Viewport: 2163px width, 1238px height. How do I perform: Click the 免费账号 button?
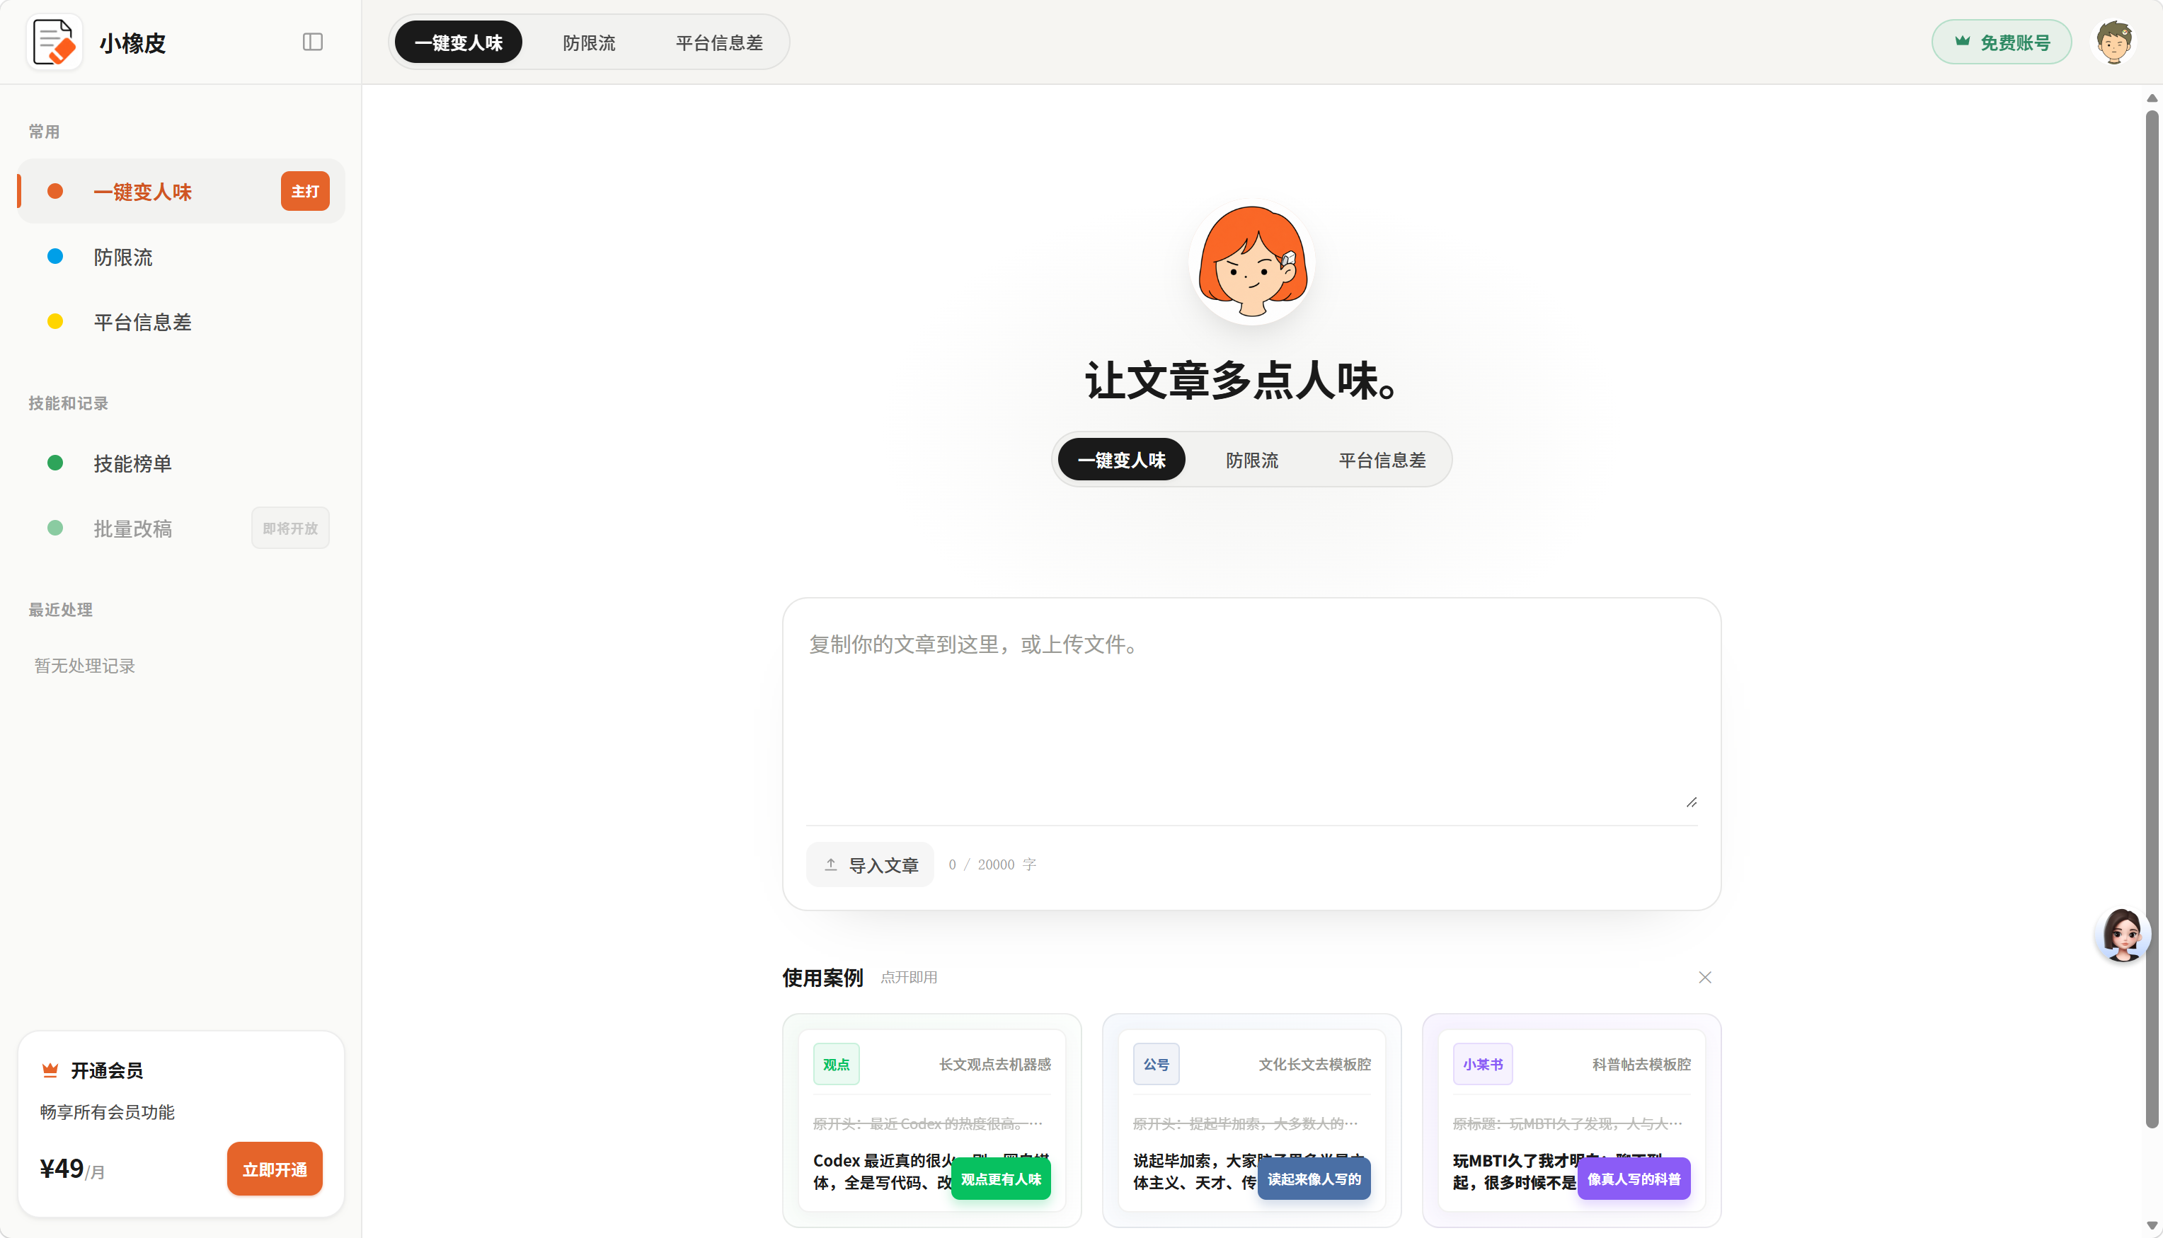click(2002, 42)
